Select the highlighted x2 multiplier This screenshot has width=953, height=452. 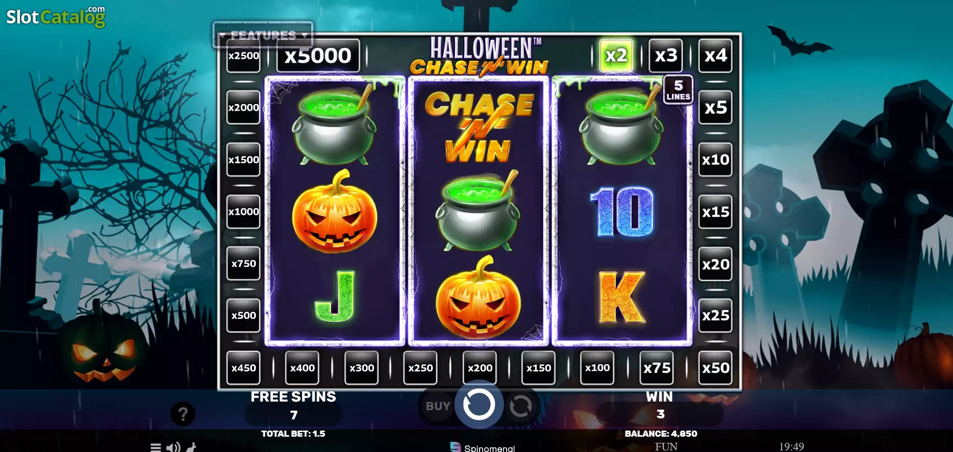[616, 55]
